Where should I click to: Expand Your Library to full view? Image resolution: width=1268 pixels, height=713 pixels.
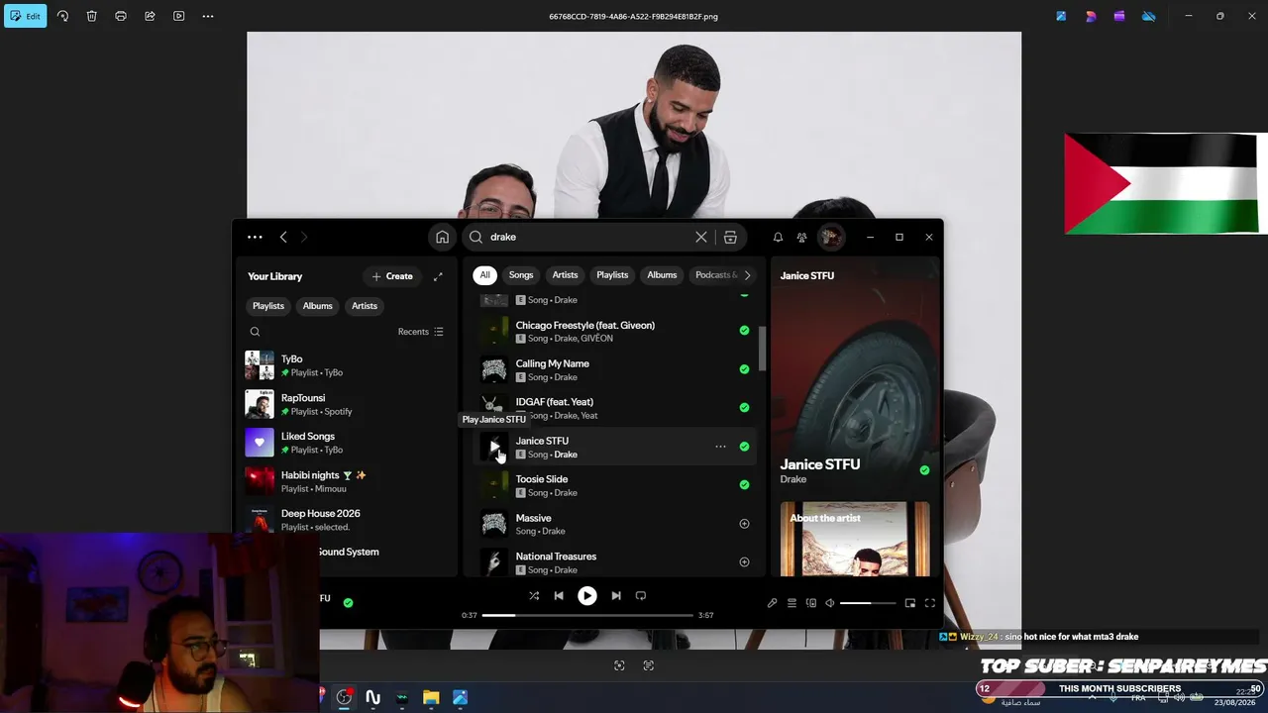coord(438,276)
